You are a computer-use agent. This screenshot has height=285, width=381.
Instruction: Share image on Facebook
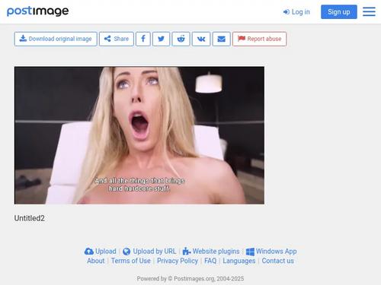pyautogui.click(x=143, y=39)
